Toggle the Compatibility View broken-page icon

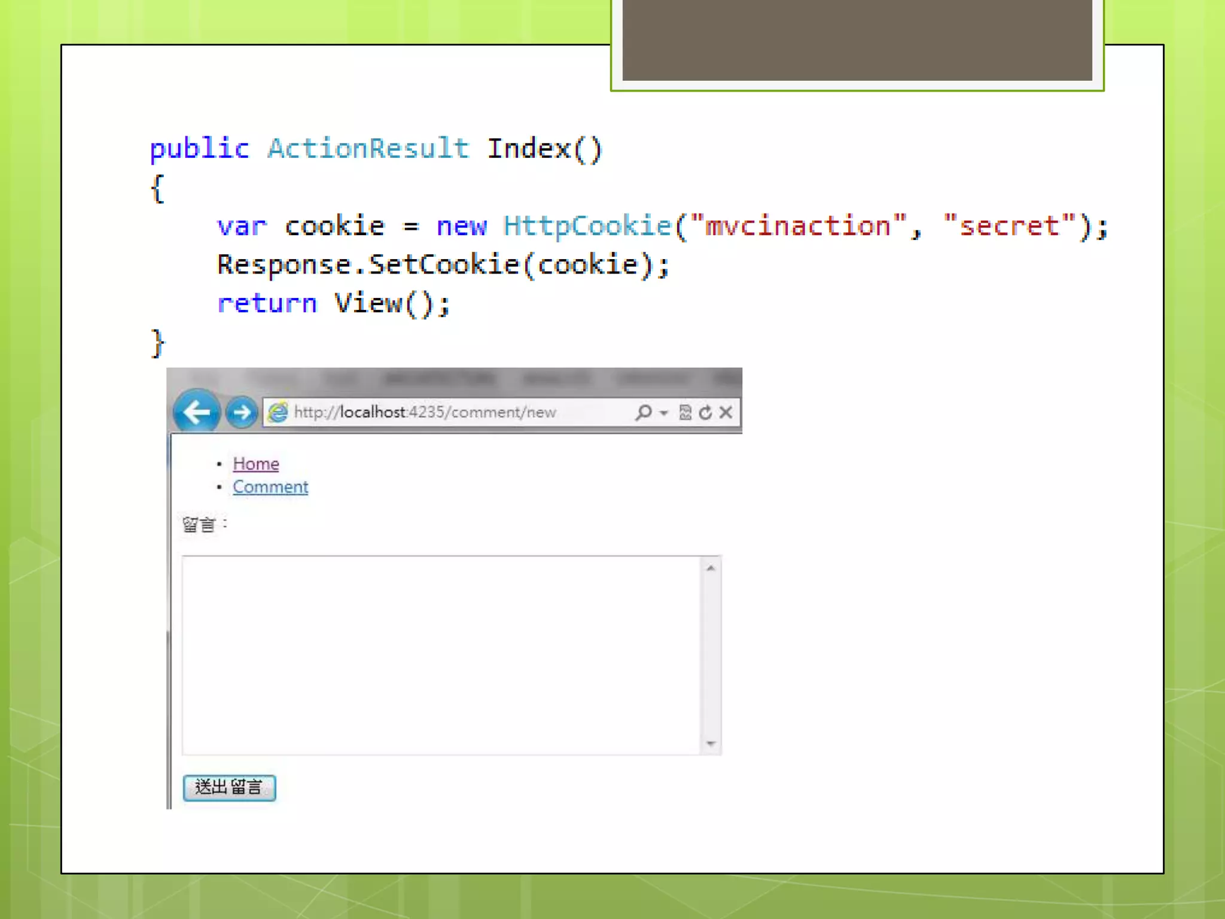tap(685, 412)
